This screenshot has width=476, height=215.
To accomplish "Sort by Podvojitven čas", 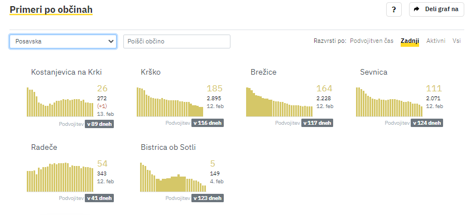I will [372, 41].
